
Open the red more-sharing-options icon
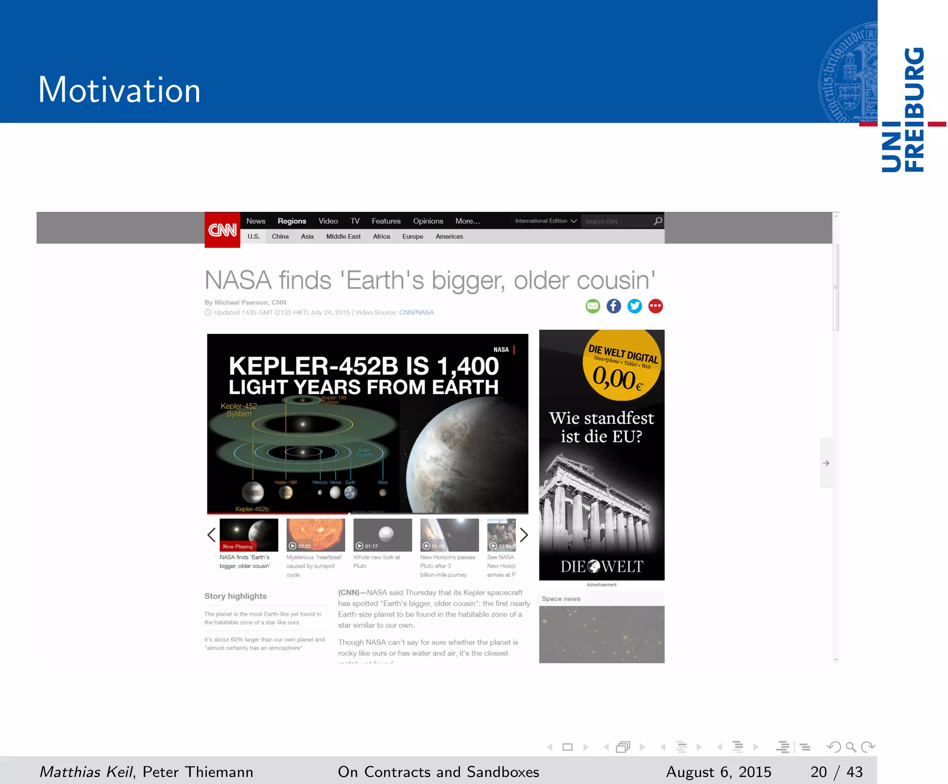[655, 306]
